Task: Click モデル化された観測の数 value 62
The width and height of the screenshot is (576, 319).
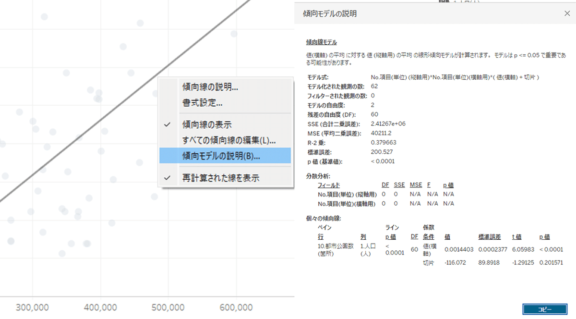Action: tap(374, 86)
